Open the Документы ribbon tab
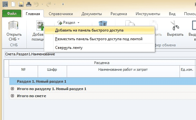This screenshot has height=120, width=196. (x=92, y=14)
